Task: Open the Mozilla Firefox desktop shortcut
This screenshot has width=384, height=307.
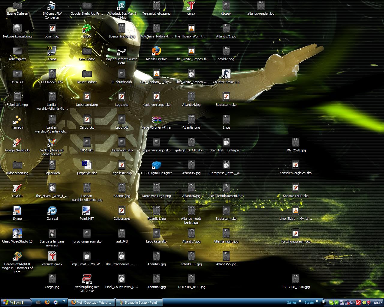Action: coord(156,51)
